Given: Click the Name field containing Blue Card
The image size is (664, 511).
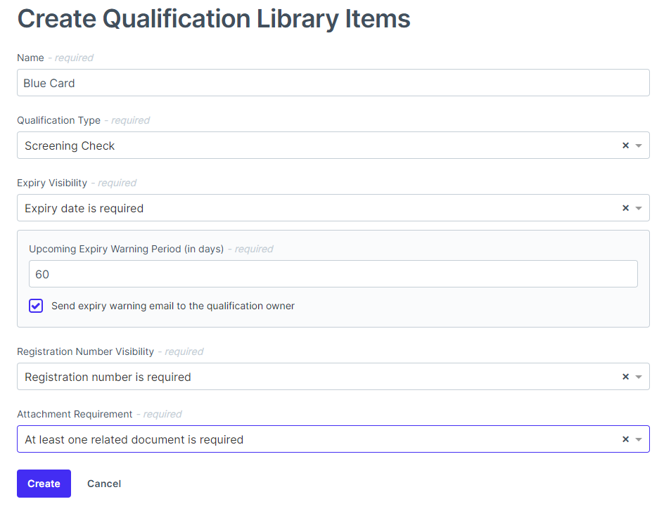Looking at the screenshot, I should tap(333, 83).
